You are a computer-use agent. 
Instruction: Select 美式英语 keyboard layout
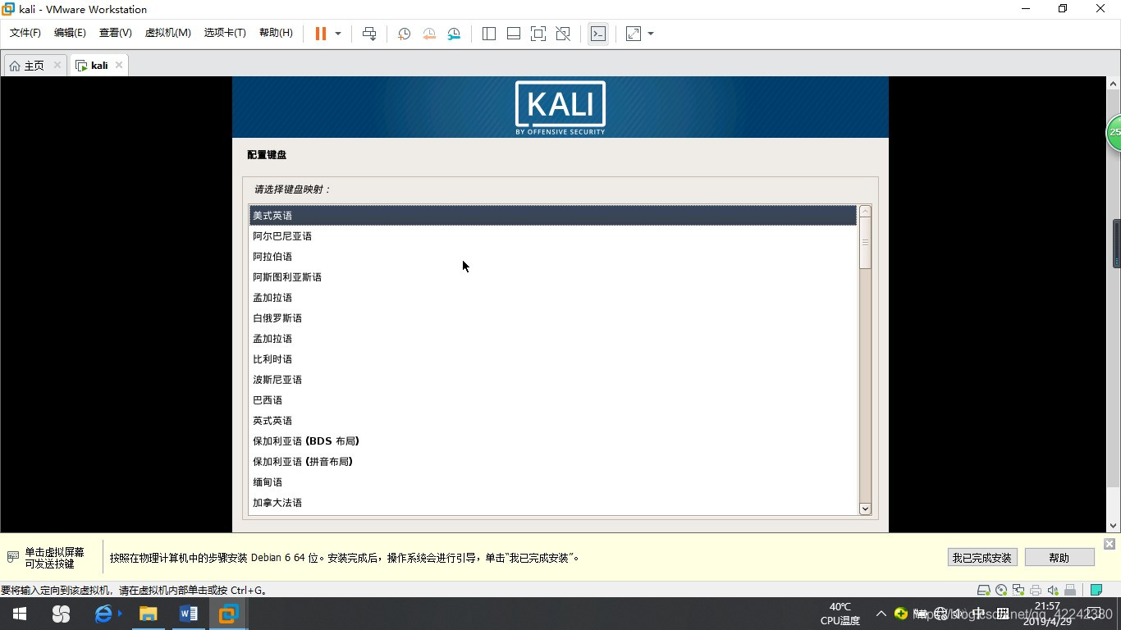pos(552,215)
